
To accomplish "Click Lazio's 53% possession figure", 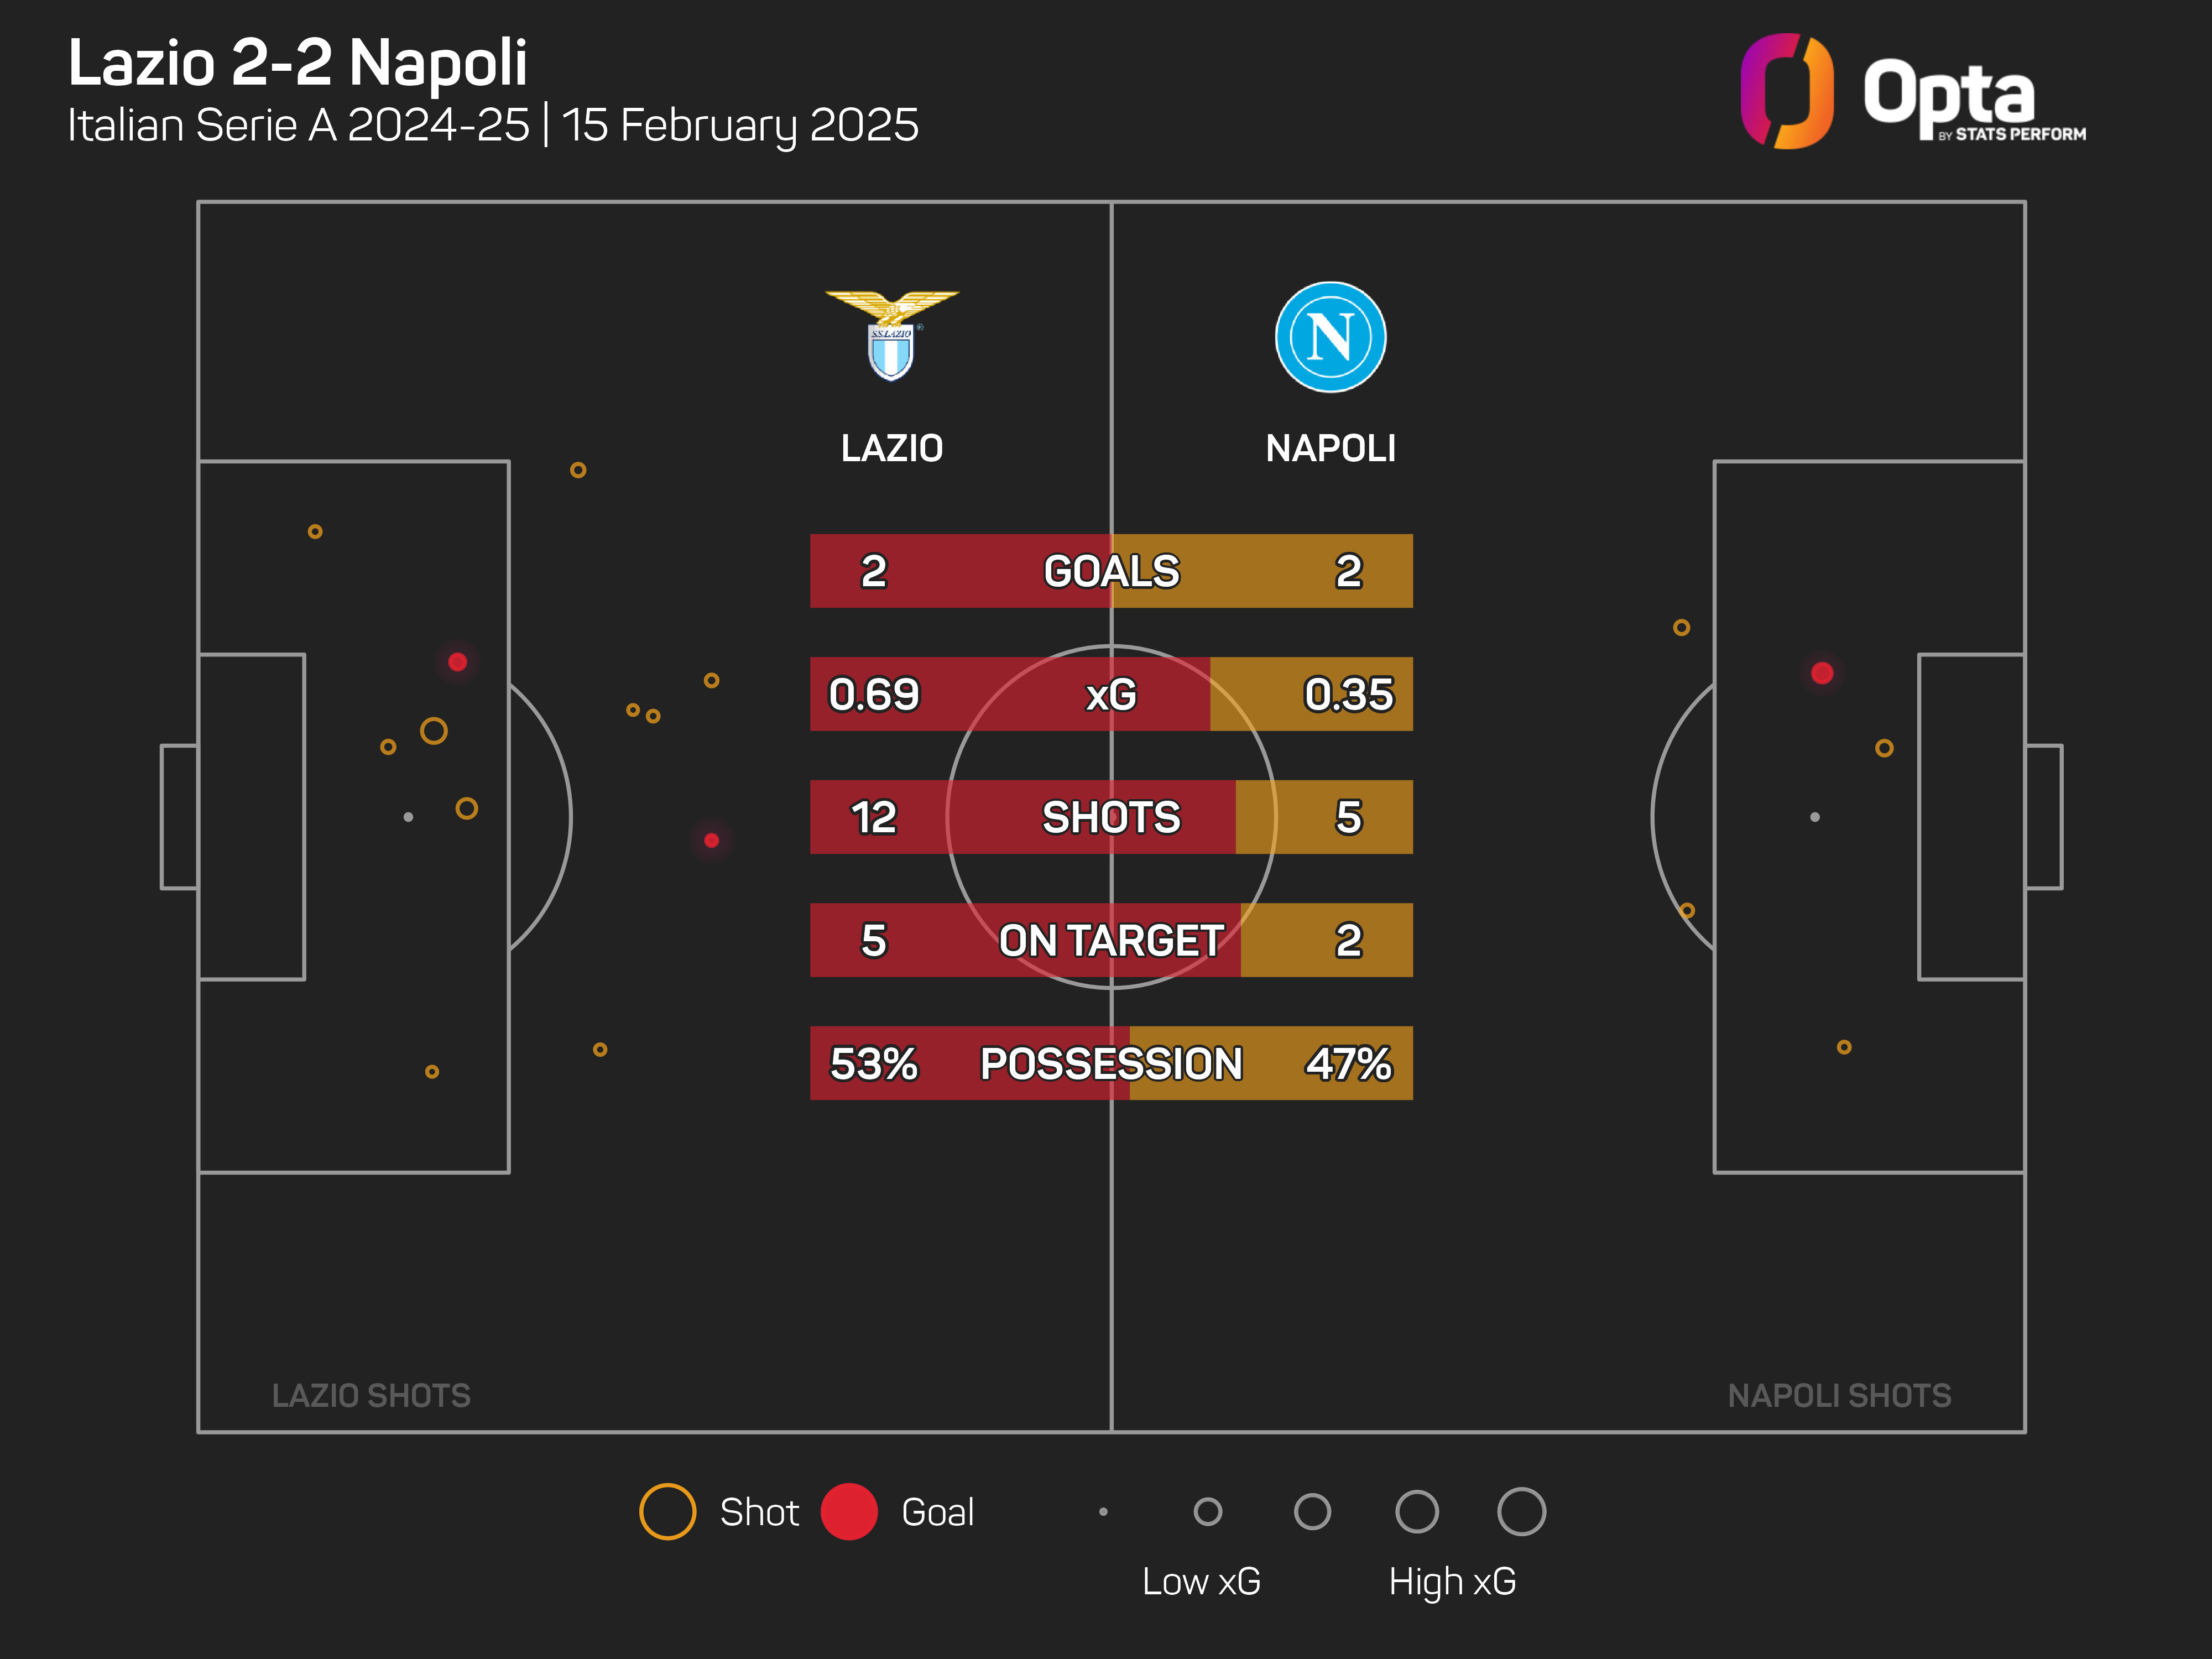I will click(x=873, y=1063).
